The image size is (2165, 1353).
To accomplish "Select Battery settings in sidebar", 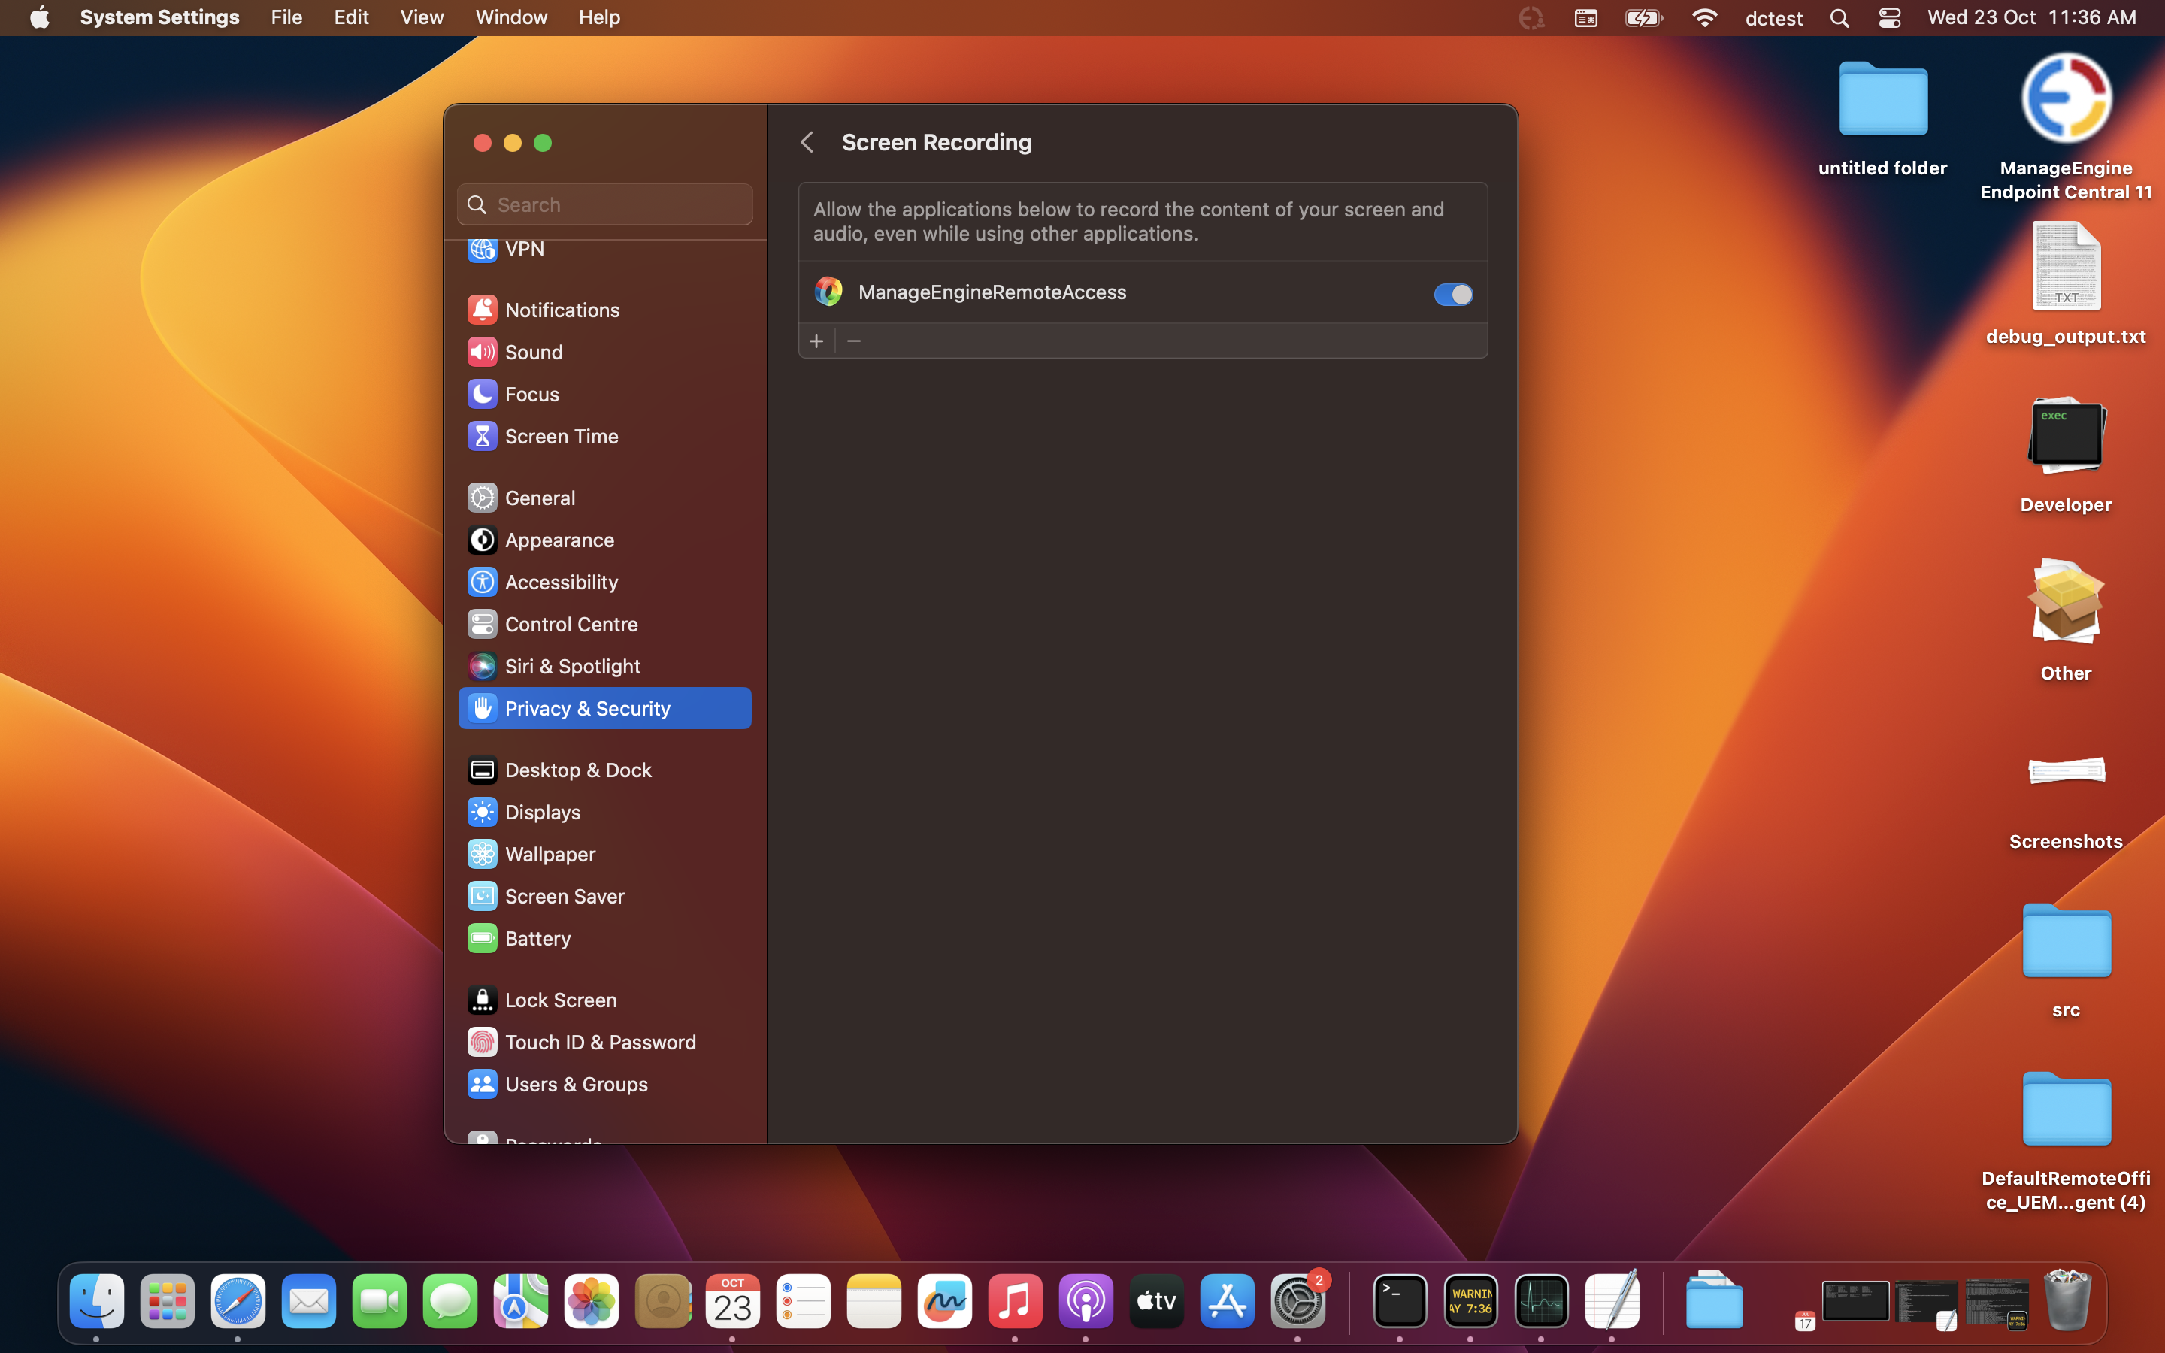I will pyautogui.click(x=537, y=938).
